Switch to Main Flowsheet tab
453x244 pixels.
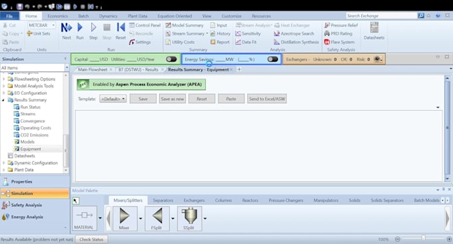coord(93,70)
